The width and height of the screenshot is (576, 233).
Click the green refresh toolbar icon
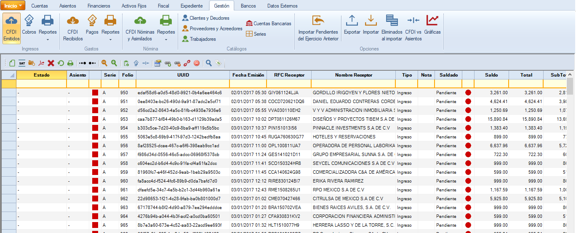[x=61, y=63]
